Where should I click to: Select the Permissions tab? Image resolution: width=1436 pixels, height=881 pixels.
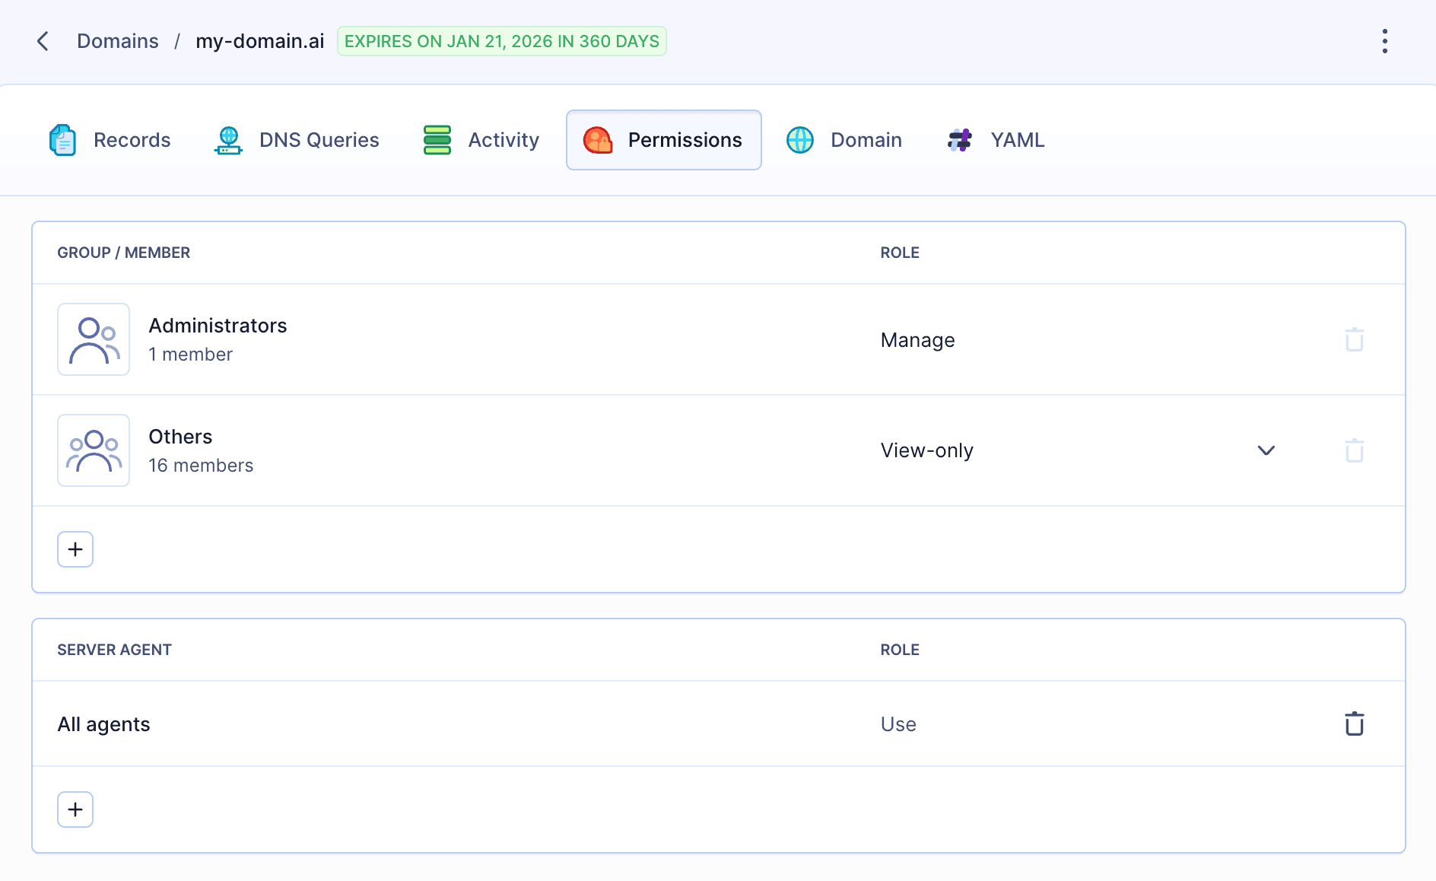coord(663,140)
